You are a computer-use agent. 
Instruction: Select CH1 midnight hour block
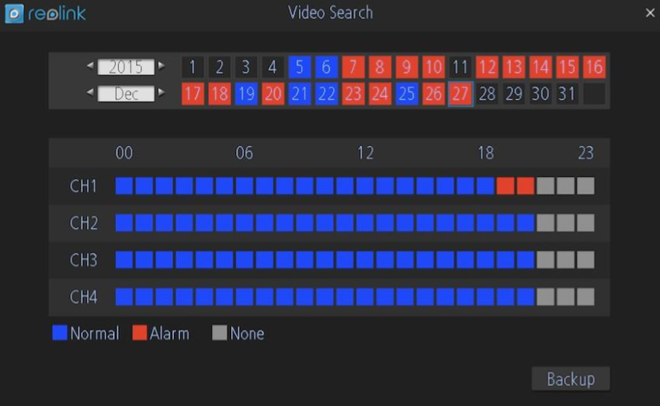[x=124, y=185]
